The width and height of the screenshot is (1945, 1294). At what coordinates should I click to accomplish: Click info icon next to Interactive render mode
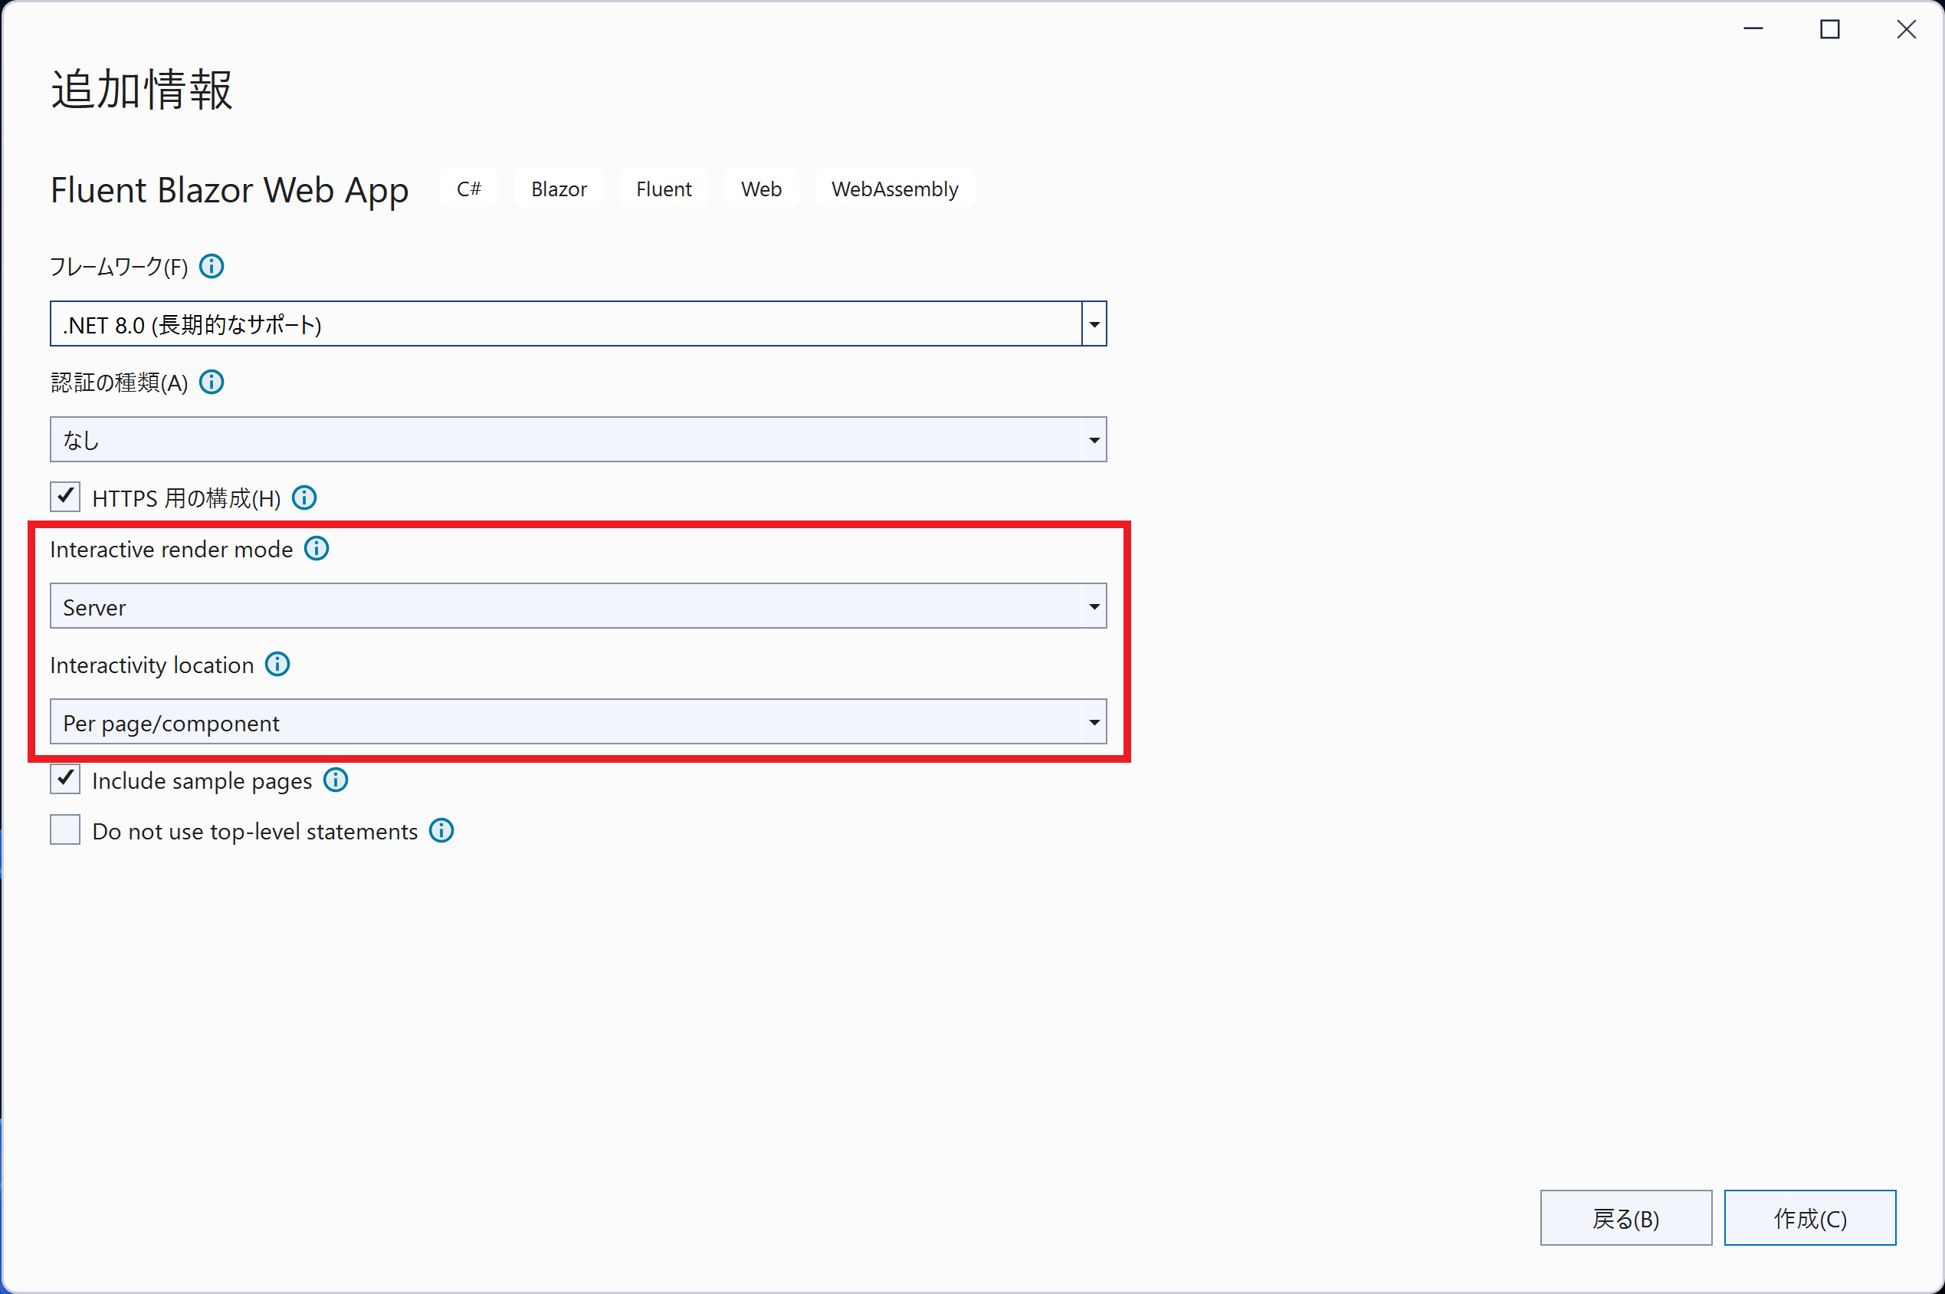317,549
